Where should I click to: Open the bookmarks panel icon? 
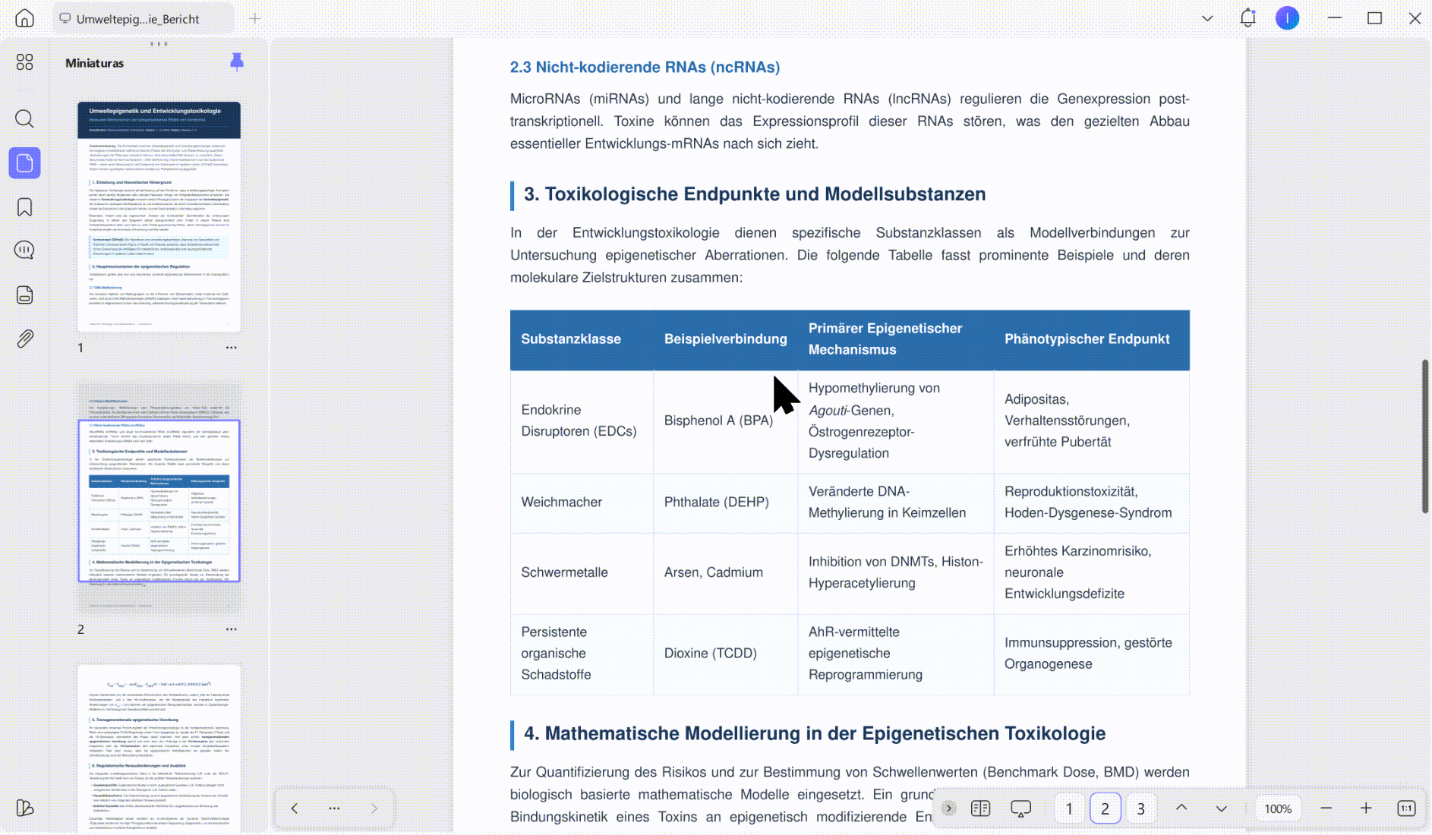(25, 207)
